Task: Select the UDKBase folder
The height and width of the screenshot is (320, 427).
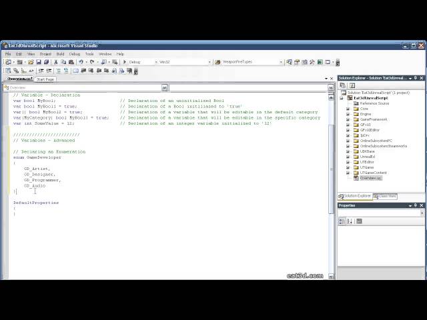Action: 368,151
